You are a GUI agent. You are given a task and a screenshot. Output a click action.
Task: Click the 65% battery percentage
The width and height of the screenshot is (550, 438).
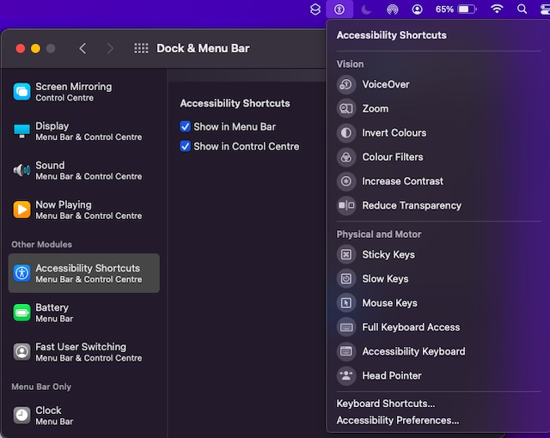[x=444, y=9]
